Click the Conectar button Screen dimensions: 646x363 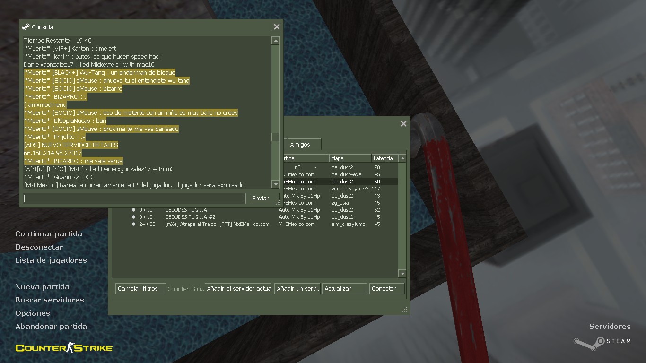[x=387, y=288]
